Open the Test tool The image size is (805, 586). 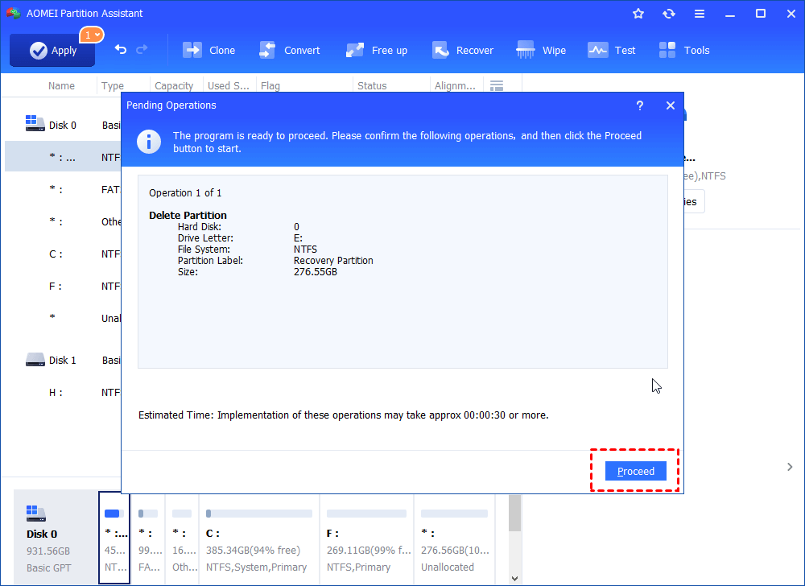click(612, 50)
